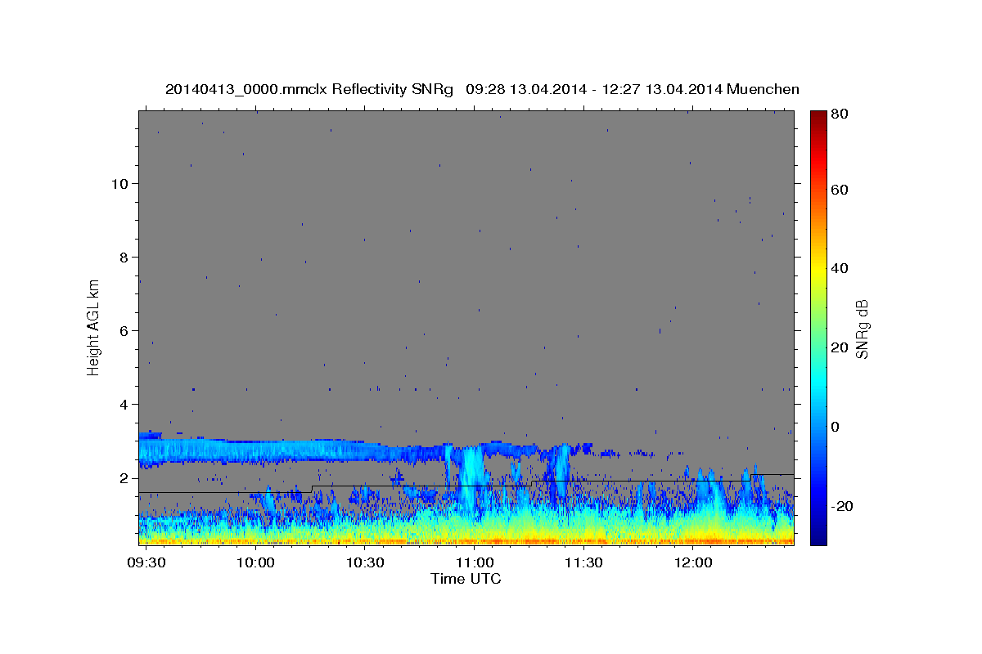The image size is (982, 654).
Task: Click the colorbar value 60
Action: tap(839, 190)
